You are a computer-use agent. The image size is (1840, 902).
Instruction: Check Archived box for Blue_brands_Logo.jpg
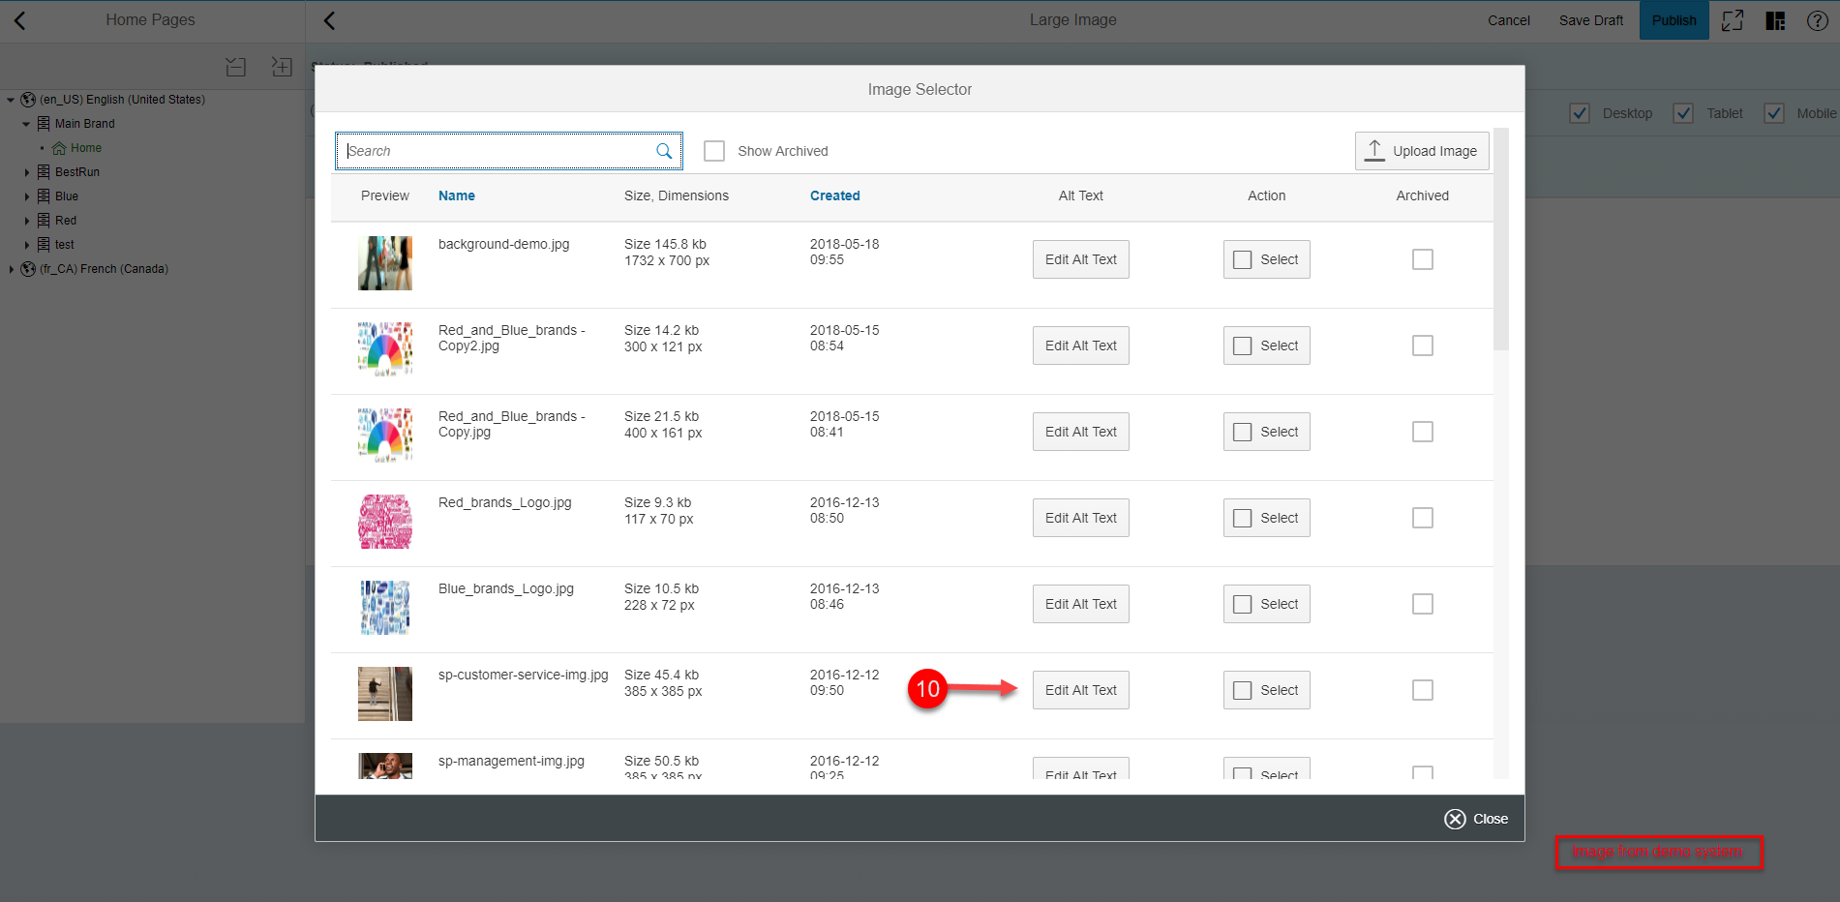1423,604
